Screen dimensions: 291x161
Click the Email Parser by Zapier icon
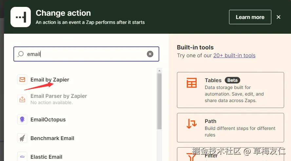(x=22, y=99)
